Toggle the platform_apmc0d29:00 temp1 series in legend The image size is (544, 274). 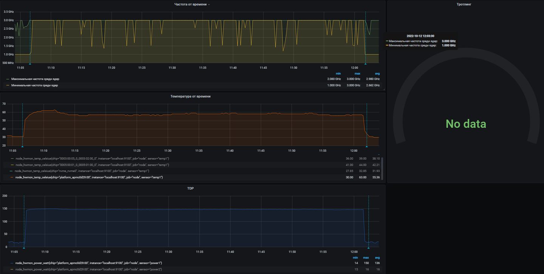click(89, 177)
